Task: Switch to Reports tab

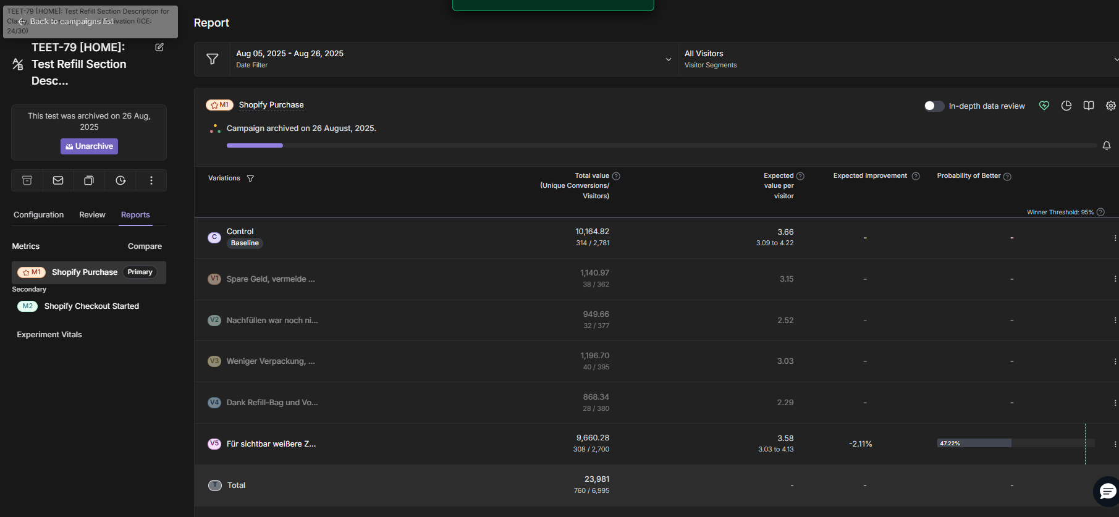Action: click(x=135, y=215)
